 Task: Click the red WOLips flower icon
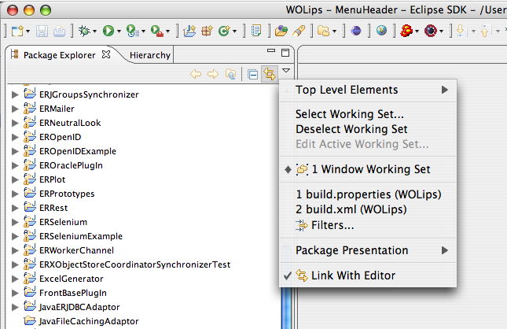pyautogui.click(x=406, y=31)
